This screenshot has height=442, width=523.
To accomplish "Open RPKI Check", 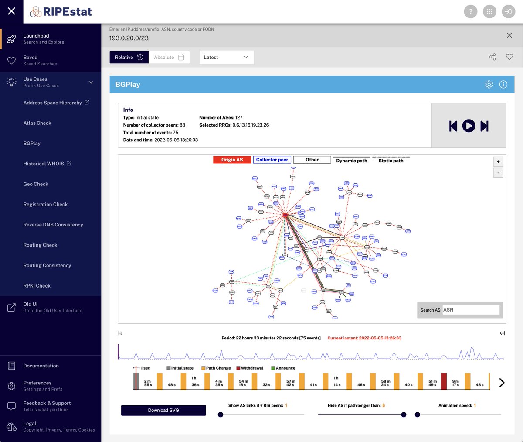I will click(37, 286).
